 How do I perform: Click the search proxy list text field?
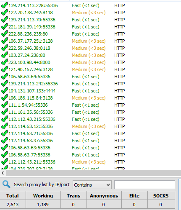(144, 185)
